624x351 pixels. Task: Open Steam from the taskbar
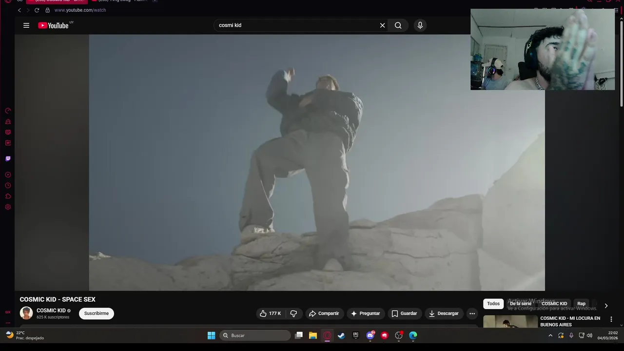(x=341, y=335)
